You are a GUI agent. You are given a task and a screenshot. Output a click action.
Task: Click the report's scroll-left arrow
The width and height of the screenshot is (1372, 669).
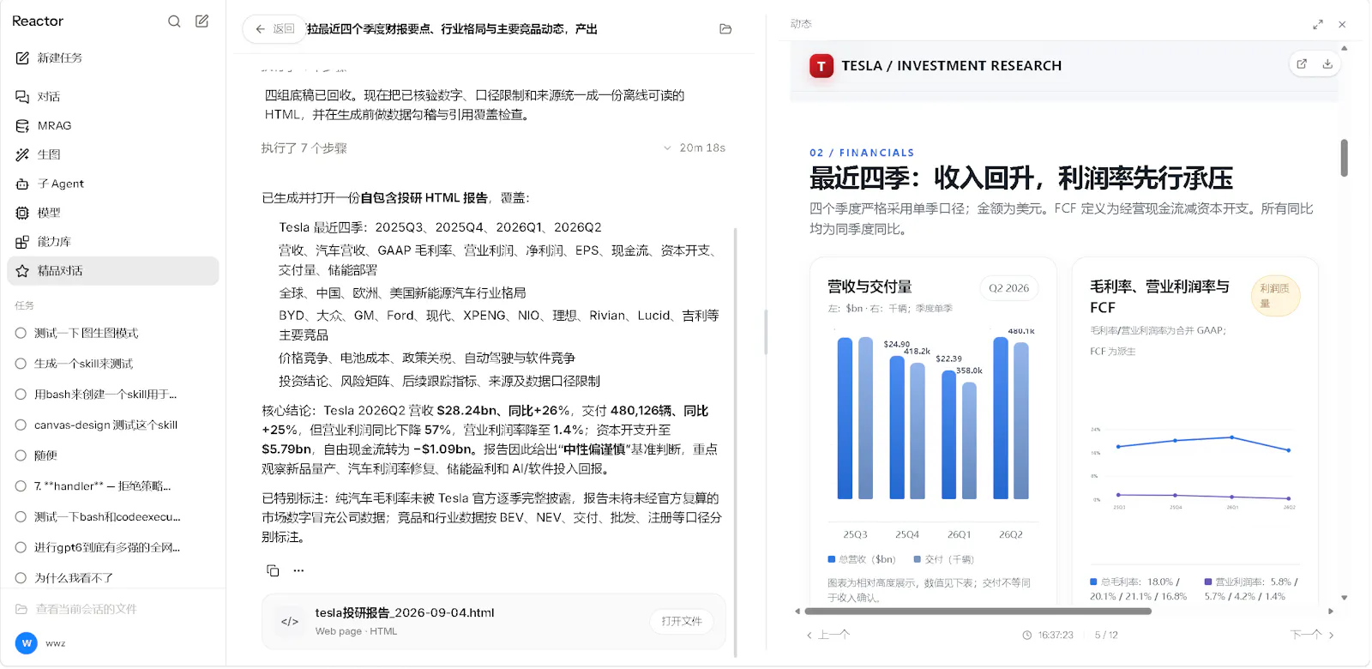797,612
